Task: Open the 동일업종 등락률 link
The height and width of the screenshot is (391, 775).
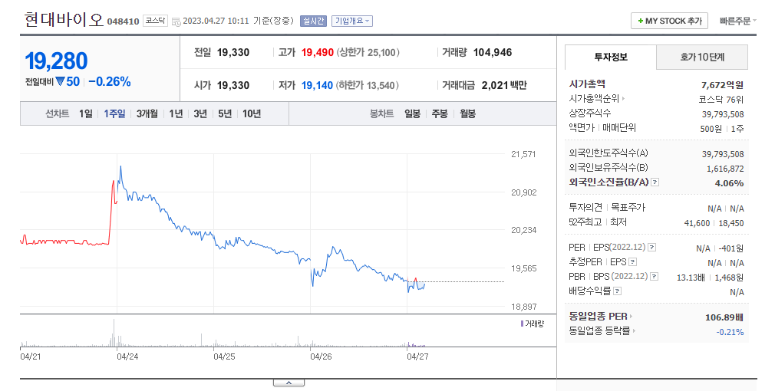Action: click(599, 330)
